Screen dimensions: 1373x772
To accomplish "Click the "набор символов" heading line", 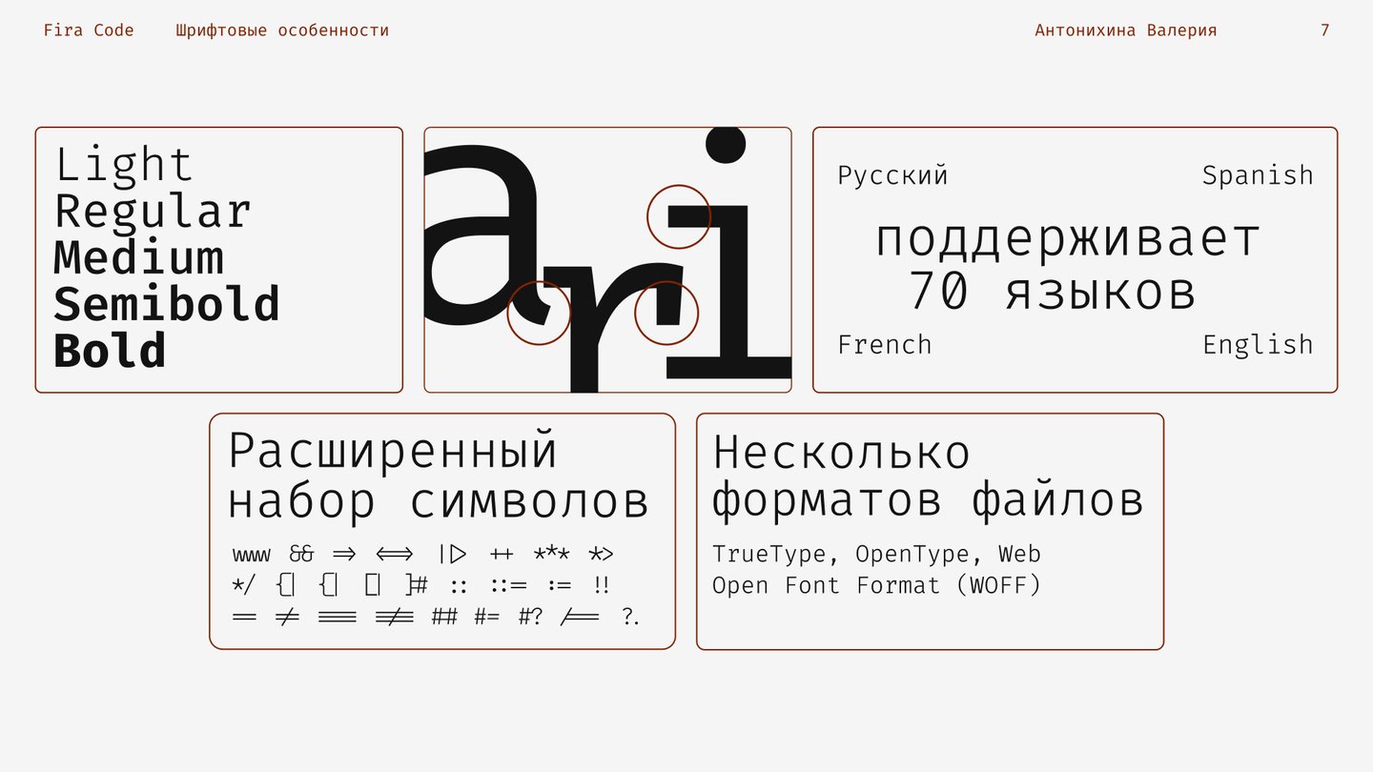I will pyautogui.click(x=439, y=499).
